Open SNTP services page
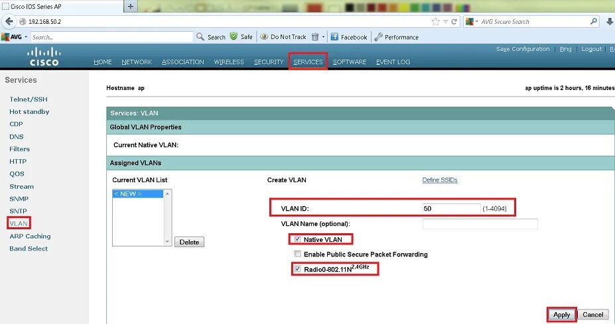The image size is (615, 324). [x=18, y=211]
